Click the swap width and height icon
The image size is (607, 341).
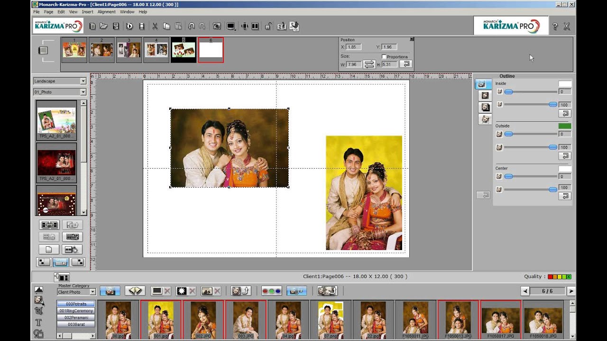pyautogui.click(x=369, y=64)
